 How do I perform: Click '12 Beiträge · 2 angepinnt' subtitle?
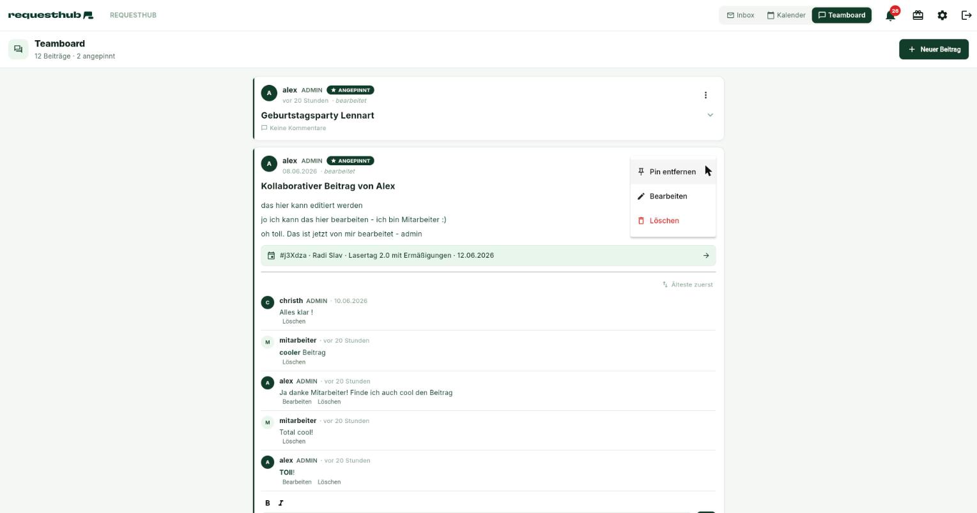click(75, 56)
